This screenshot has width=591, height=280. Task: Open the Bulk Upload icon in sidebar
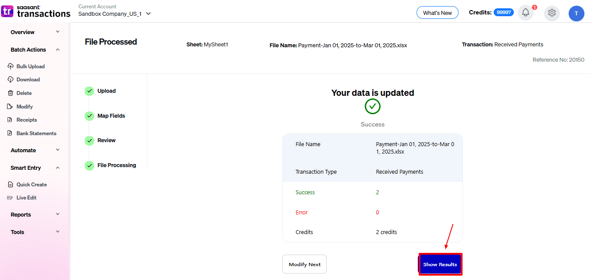click(11, 66)
